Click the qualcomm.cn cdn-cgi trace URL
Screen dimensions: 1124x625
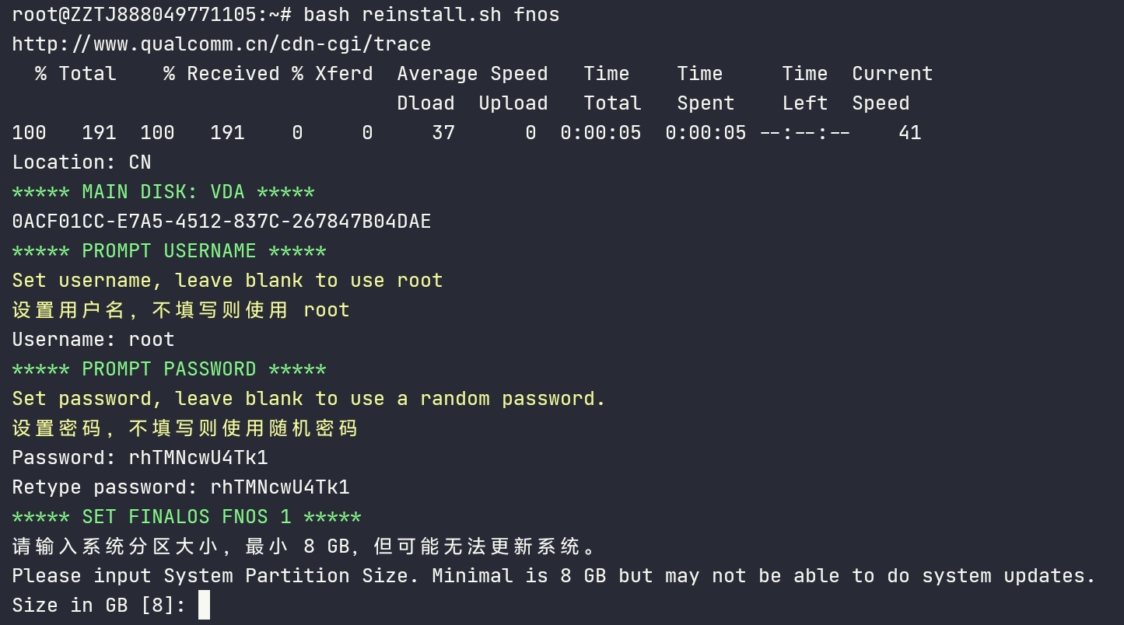point(222,44)
